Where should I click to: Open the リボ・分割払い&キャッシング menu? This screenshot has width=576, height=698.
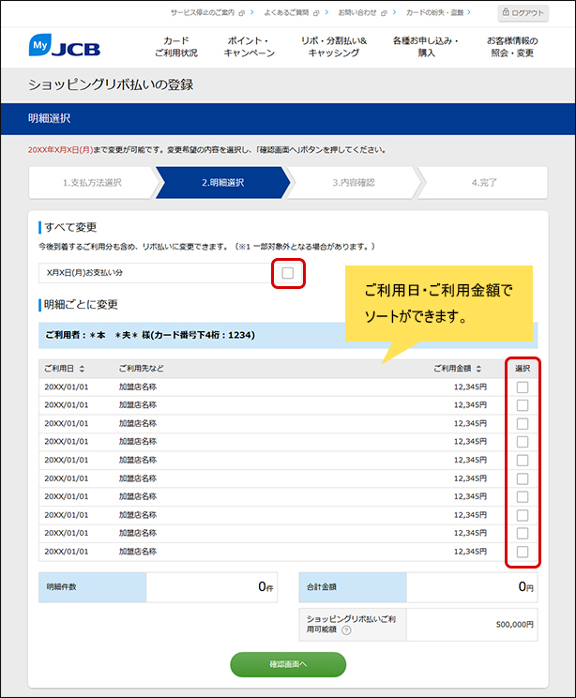point(334,47)
